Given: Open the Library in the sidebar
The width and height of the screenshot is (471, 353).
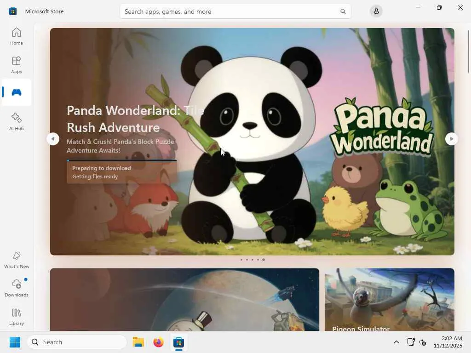Looking at the screenshot, I should pyautogui.click(x=16, y=317).
